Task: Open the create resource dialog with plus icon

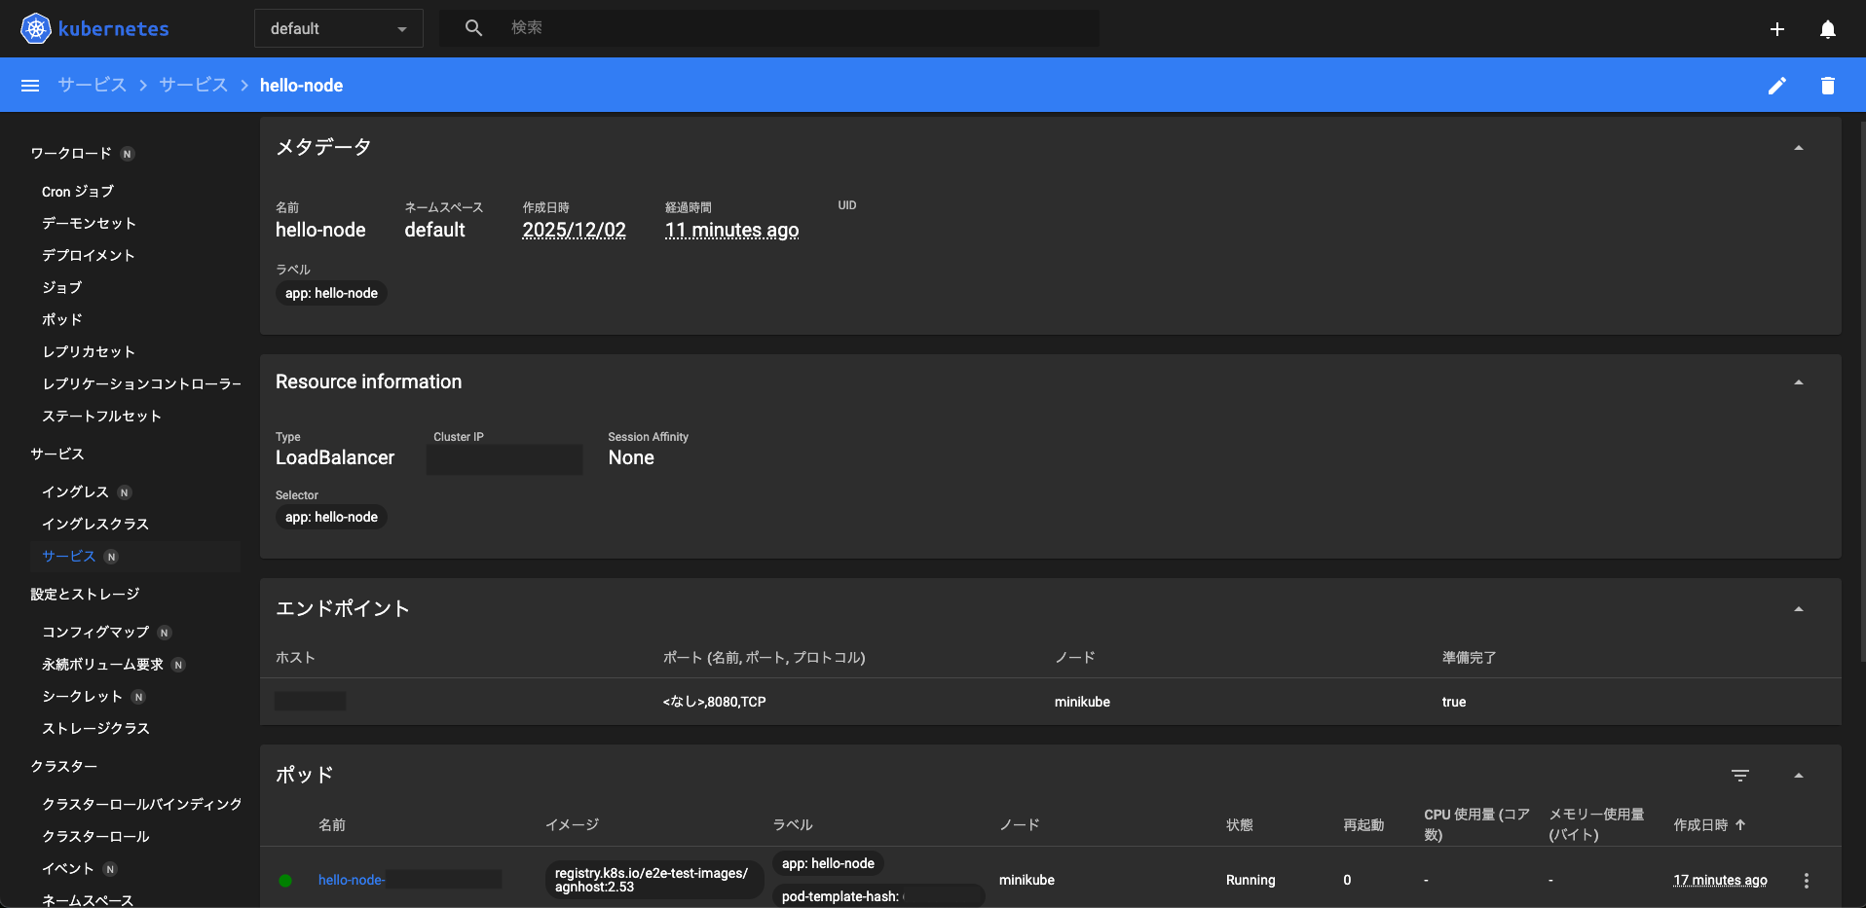Action: click(x=1776, y=28)
